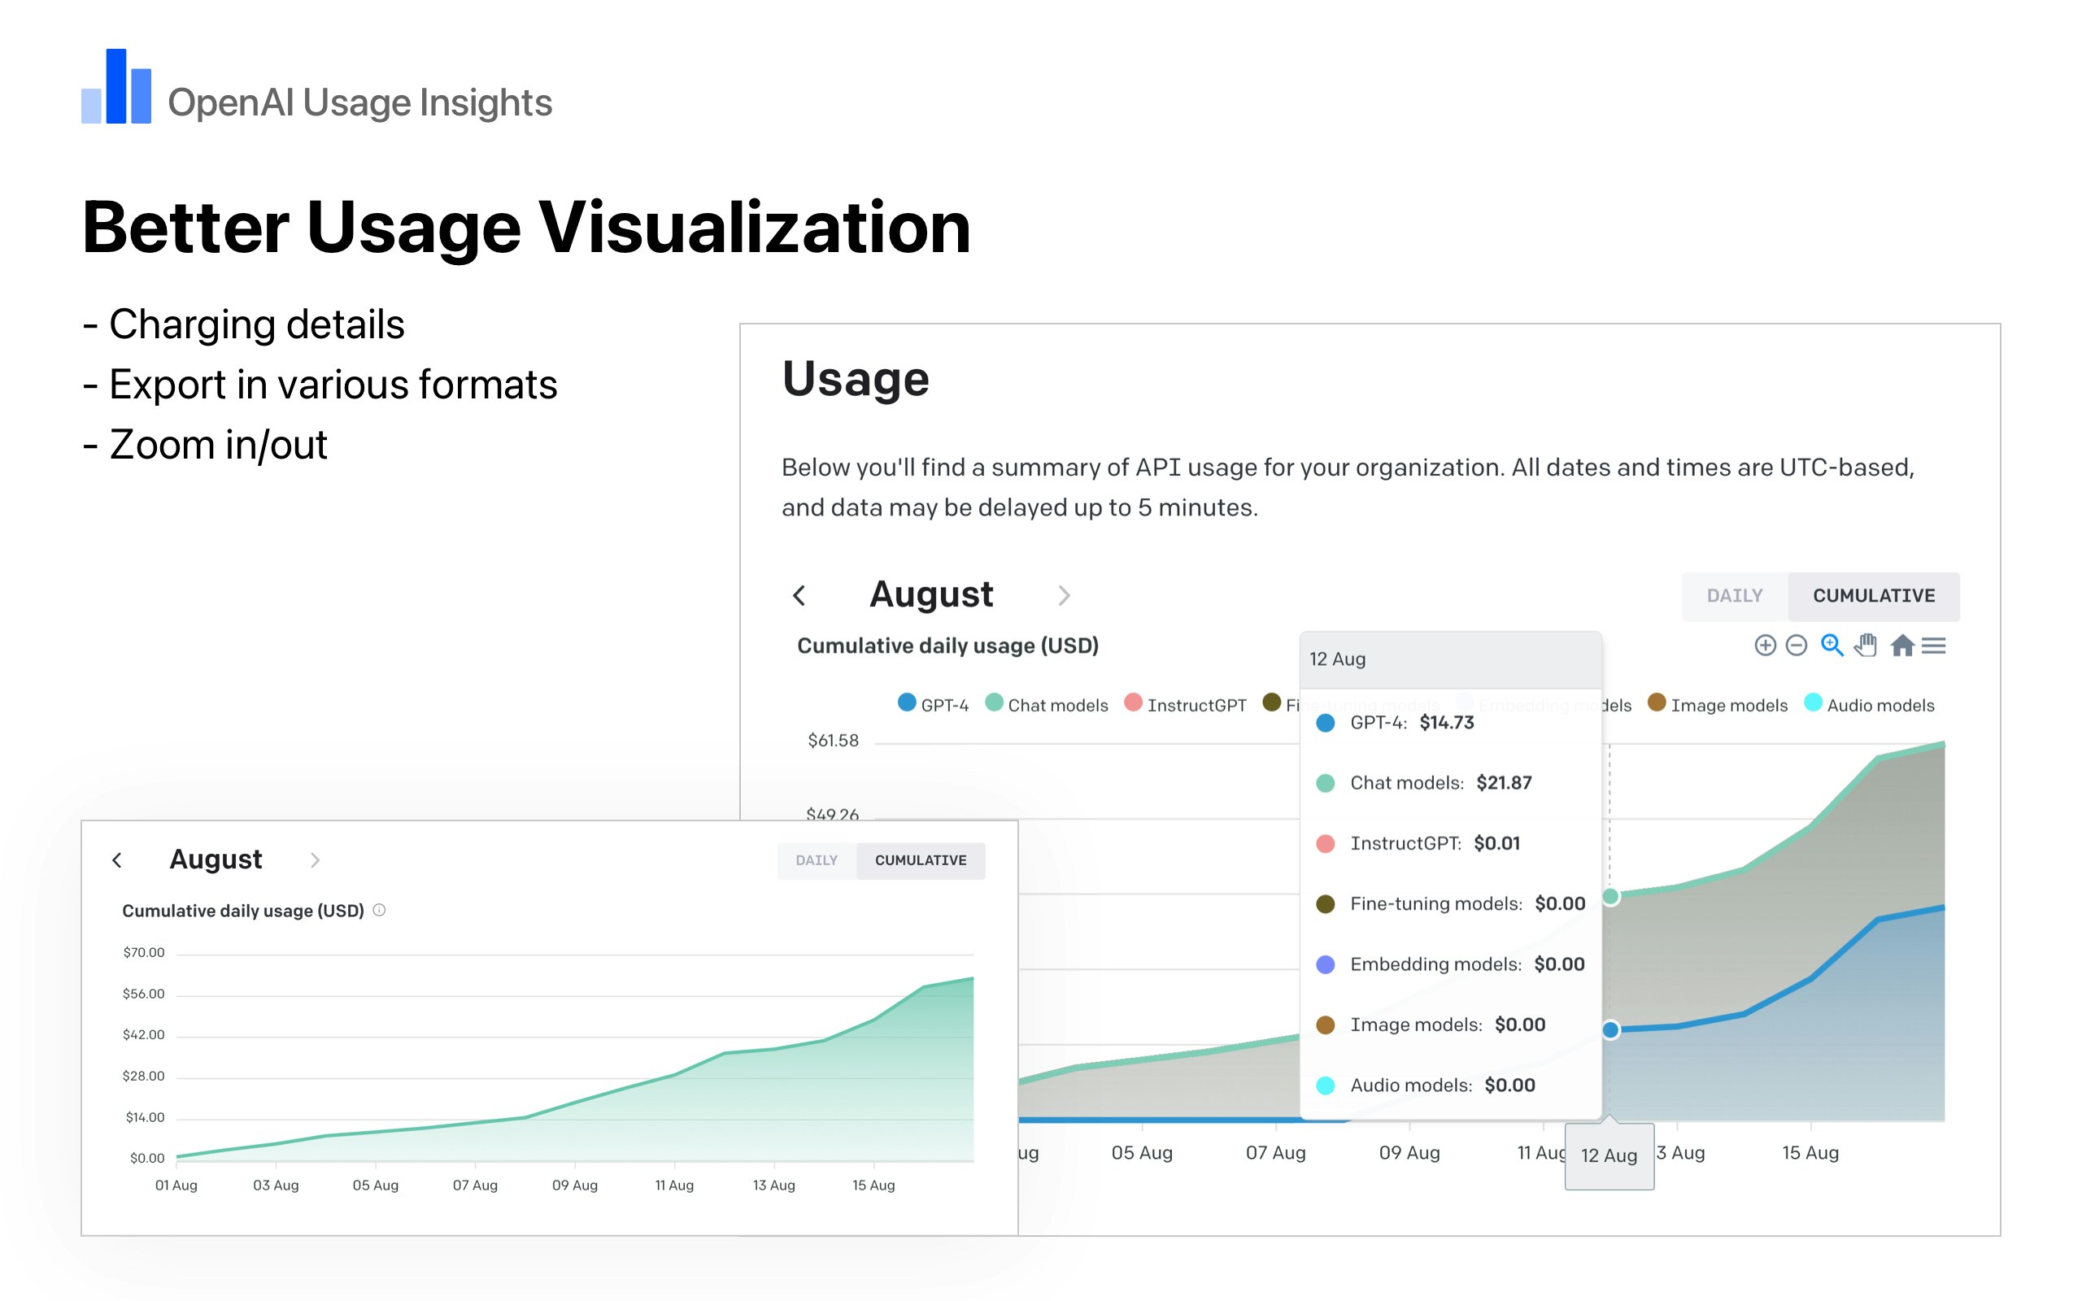The image size is (2082, 1301).
Task: Go to previous month in small chart panel
Action: coord(117,859)
